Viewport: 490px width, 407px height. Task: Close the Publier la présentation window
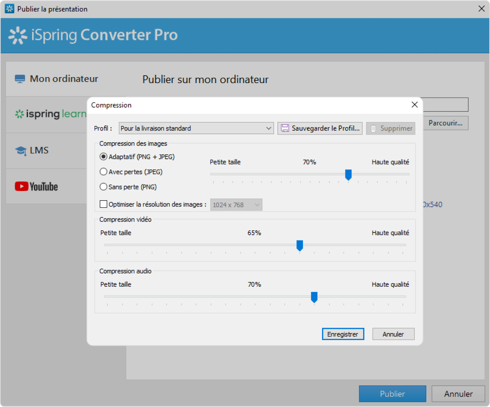click(482, 9)
